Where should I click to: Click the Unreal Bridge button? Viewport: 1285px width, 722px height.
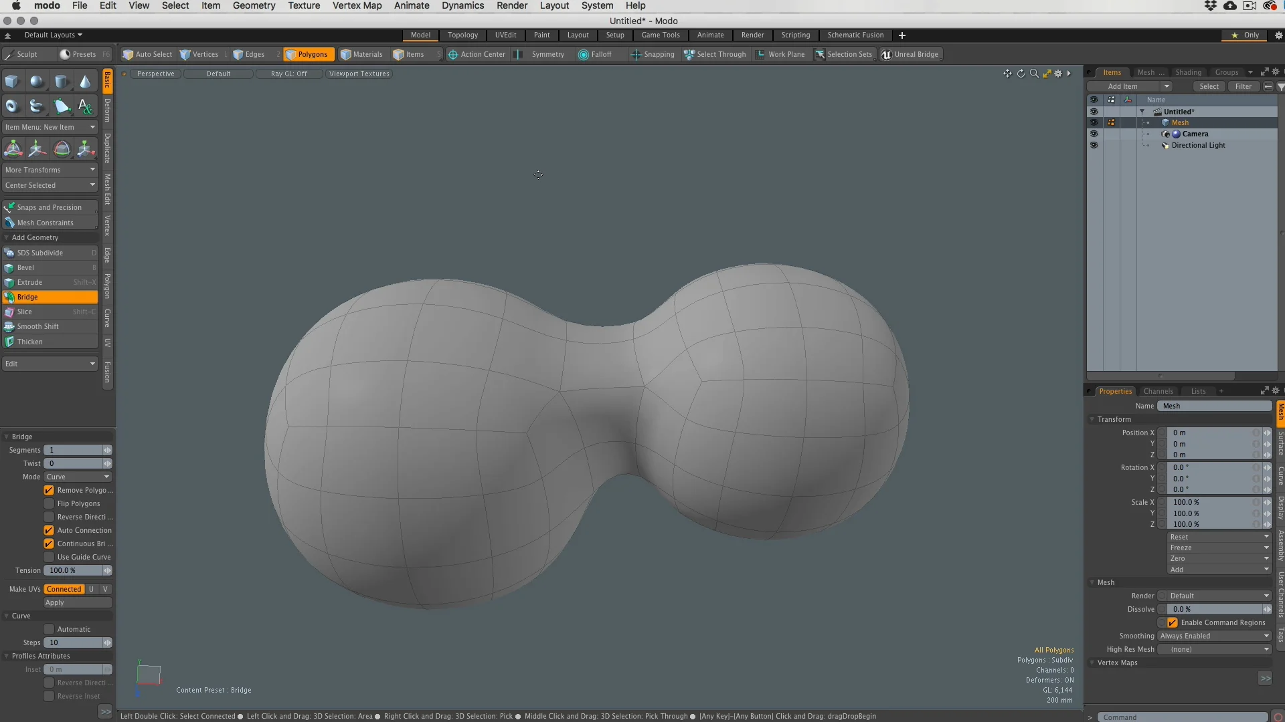click(910, 54)
